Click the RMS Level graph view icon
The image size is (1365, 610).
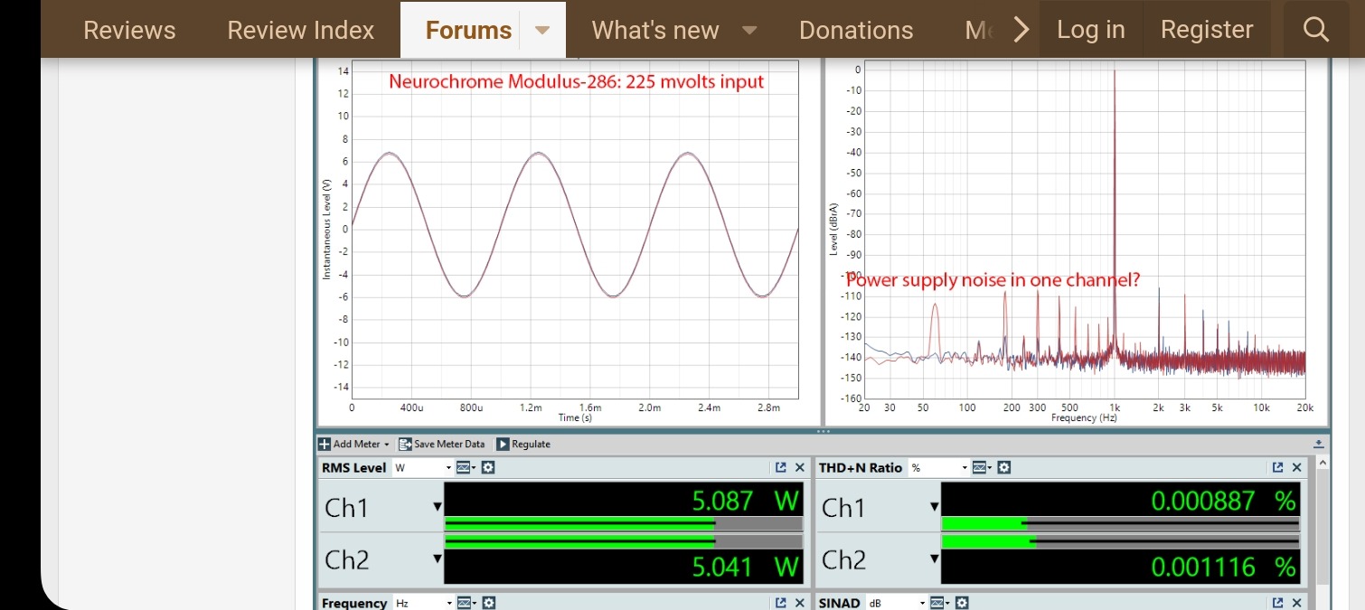click(465, 467)
